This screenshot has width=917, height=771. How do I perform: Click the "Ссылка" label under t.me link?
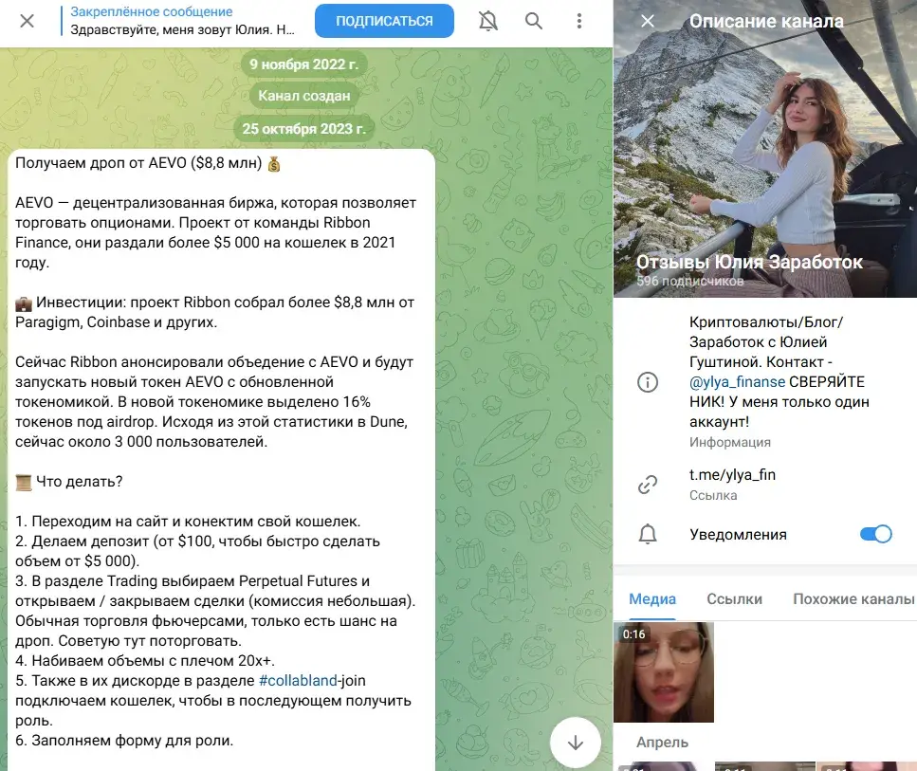tap(713, 495)
